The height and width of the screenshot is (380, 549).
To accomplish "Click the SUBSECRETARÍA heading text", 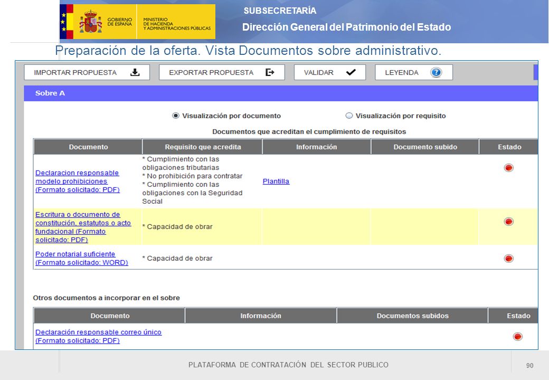I will pos(280,11).
